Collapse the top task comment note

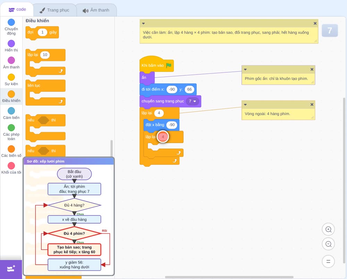(143, 24)
